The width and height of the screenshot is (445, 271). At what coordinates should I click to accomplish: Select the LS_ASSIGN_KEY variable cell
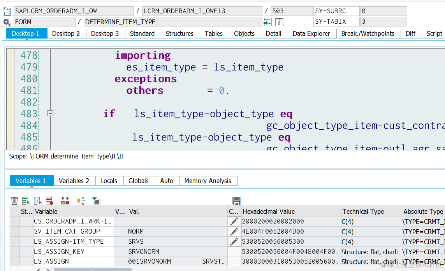pyautogui.click(x=74, y=252)
